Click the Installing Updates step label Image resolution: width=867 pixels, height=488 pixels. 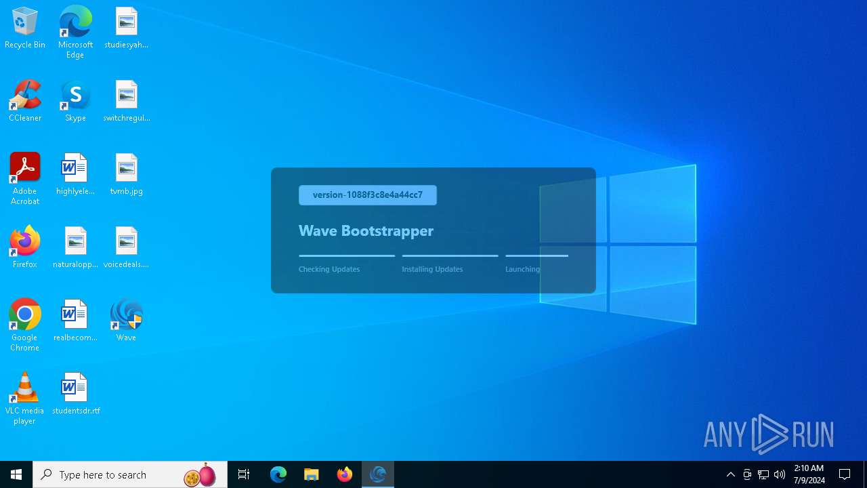[x=432, y=269]
